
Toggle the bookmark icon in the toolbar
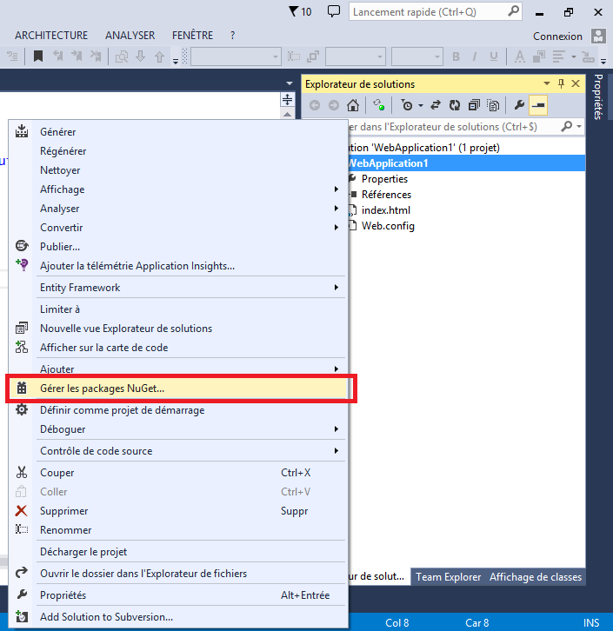tap(38, 56)
